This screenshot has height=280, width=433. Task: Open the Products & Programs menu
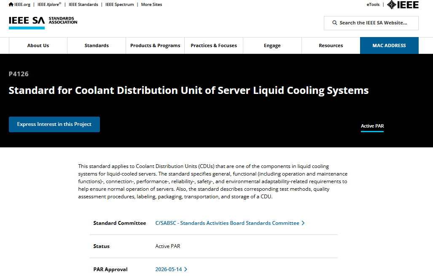point(155,45)
